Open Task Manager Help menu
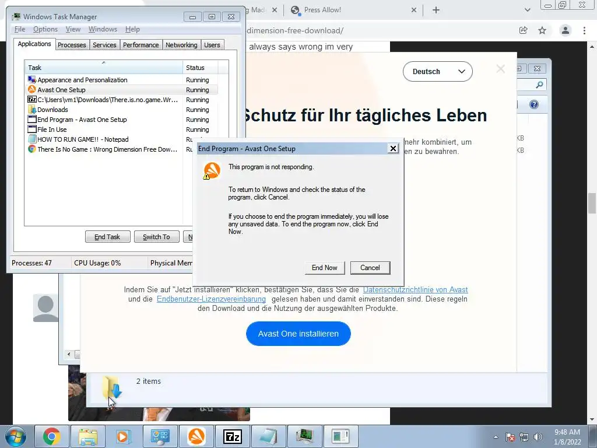Viewport: 597px width, 448px height. pyautogui.click(x=132, y=29)
